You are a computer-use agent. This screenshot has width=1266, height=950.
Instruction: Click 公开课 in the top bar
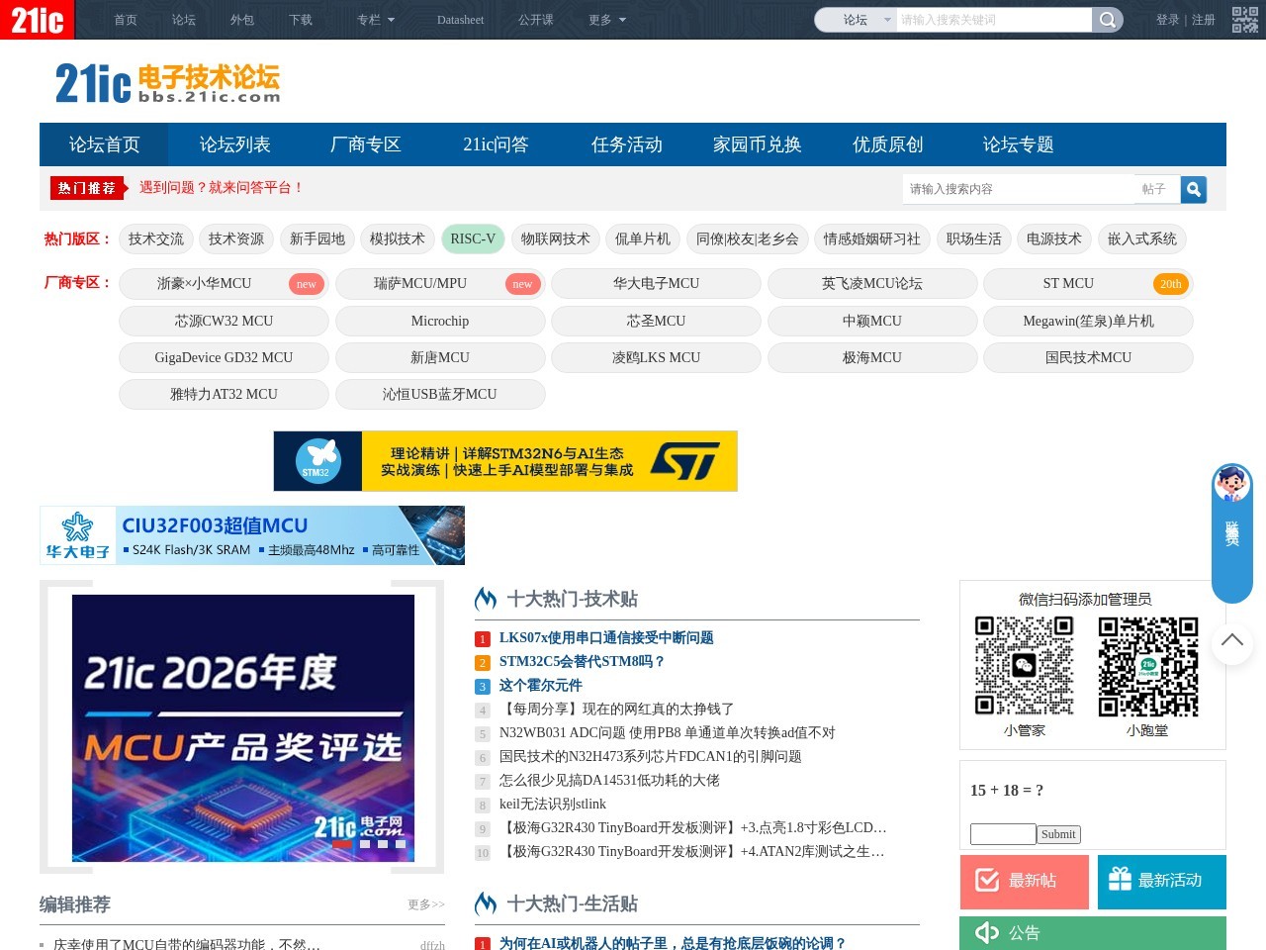click(536, 20)
